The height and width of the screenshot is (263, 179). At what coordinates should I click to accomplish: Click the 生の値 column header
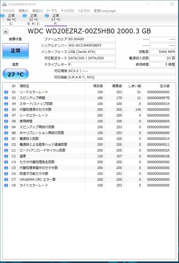click(156, 86)
